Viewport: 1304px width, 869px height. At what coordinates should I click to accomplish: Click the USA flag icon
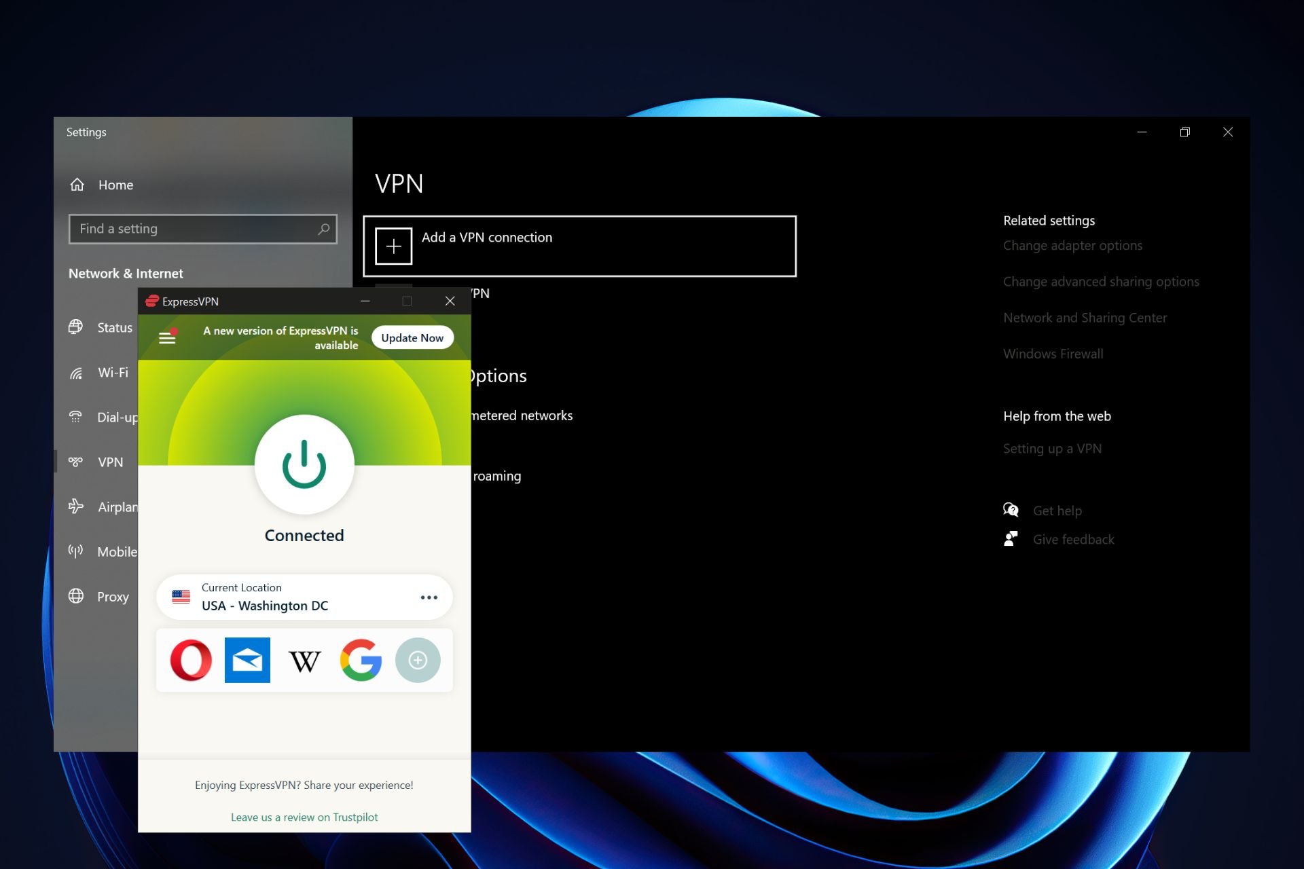coord(181,597)
